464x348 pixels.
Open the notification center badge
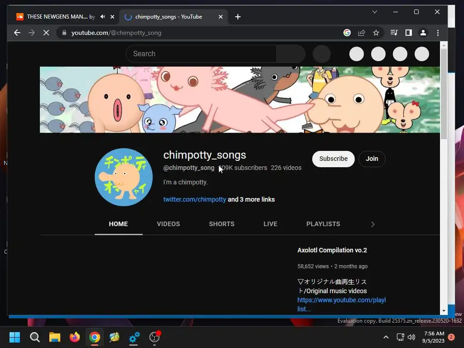pyautogui.click(x=451, y=337)
